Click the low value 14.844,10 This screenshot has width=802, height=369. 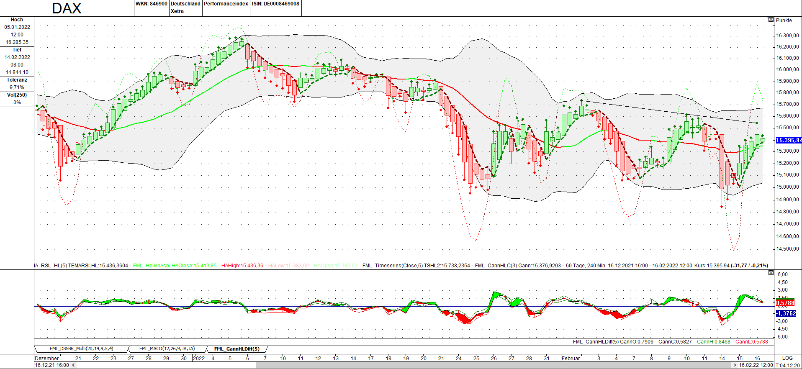click(x=17, y=72)
